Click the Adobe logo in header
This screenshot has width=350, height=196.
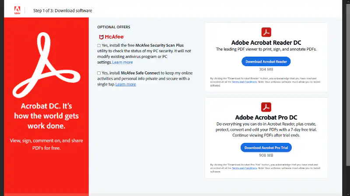pyautogui.click(x=17, y=10)
